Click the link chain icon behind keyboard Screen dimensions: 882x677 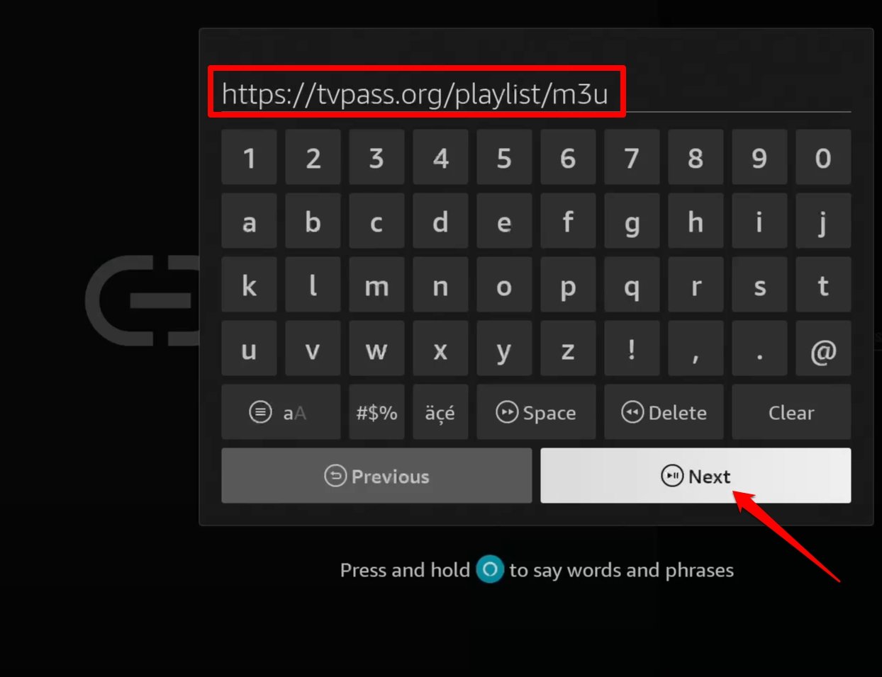click(x=143, y=300)
